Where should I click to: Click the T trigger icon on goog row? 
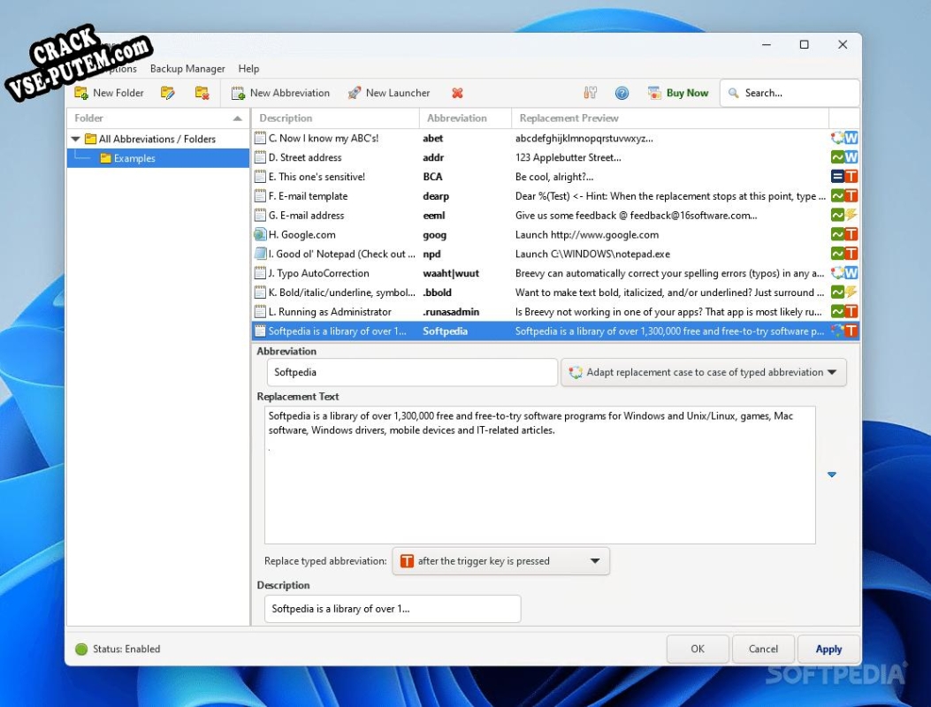click(x=851, y=234)
